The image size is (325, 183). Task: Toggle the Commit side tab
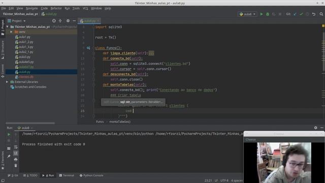pos(3,71)
